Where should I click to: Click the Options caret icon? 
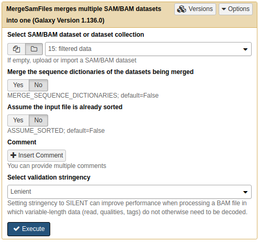(224, 9)
